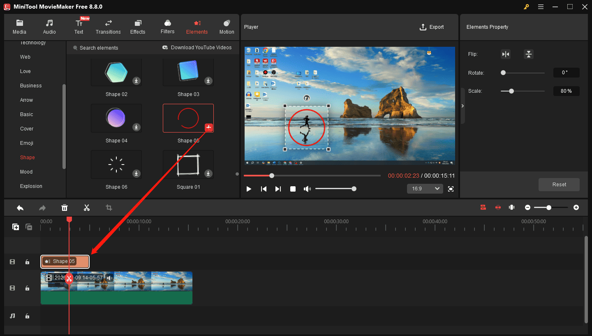The height and width of the screenshot is (336, 592).
Task: Open the hamburger main menu
Action: coord(541,7)
